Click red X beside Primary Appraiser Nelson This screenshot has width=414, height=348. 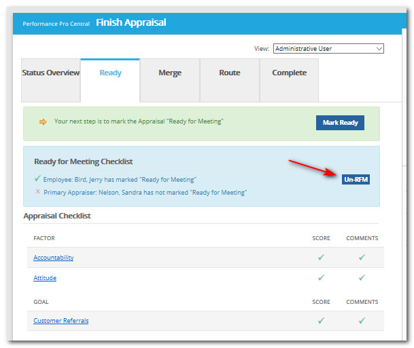coord(37,193)
